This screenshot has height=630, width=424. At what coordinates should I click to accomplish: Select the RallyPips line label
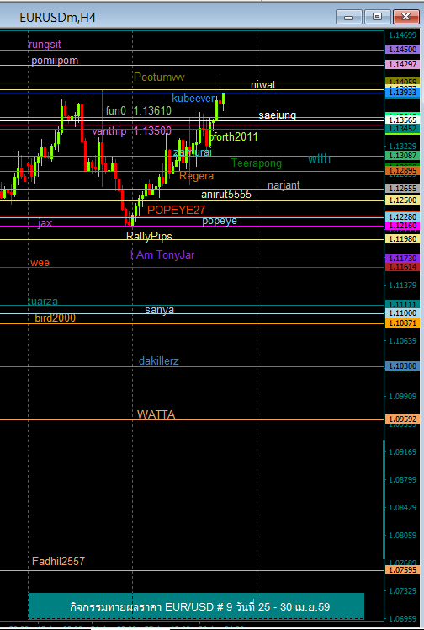pos(149,236)
